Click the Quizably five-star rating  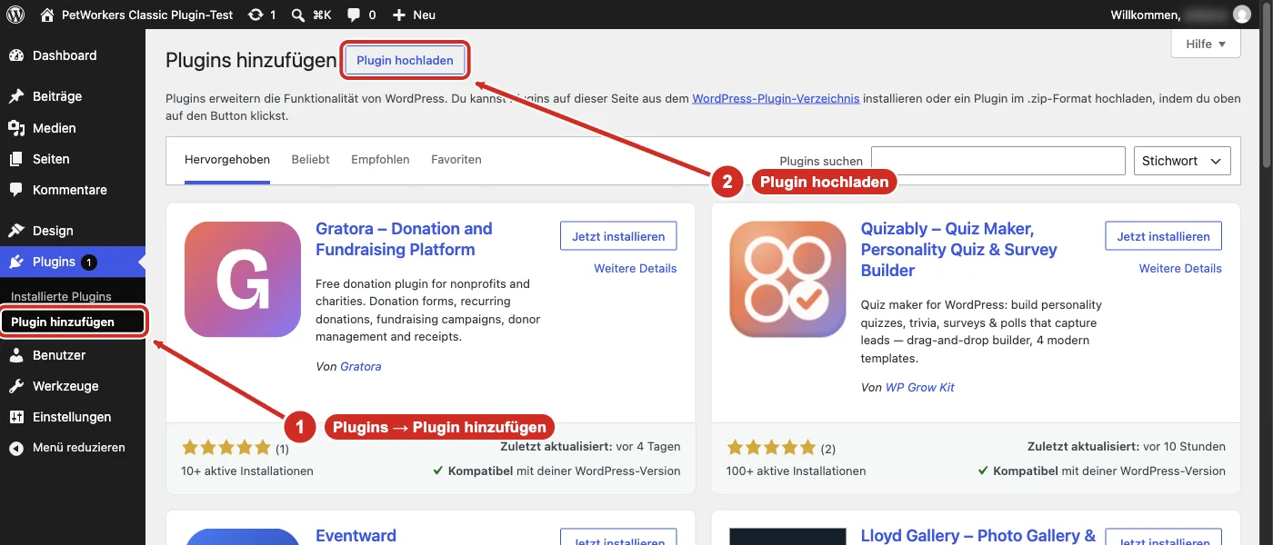(772, 447)
